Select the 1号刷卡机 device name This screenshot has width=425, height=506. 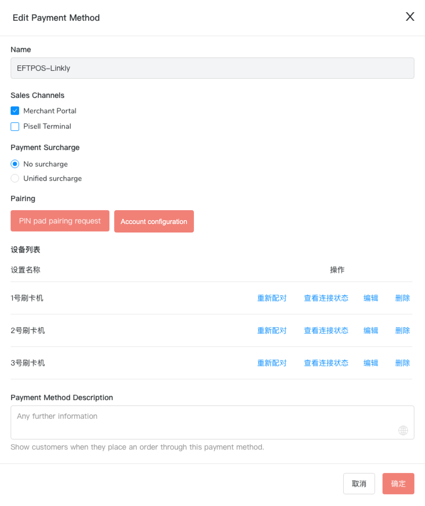[27, 298]
